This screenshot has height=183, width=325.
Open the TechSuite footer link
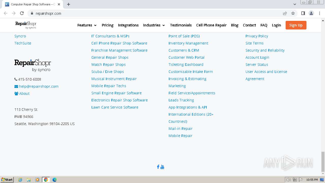(x=23, y=43)
